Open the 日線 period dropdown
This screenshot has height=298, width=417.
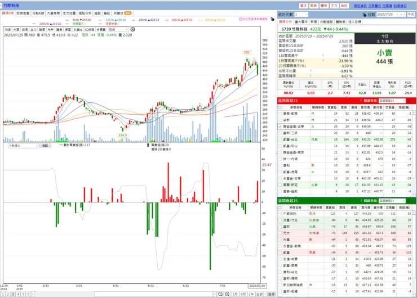coord(118,29)
